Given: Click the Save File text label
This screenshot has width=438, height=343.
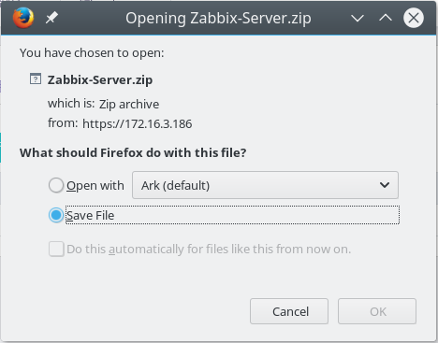Looking at the screenshot, I should [x=91, y=215].
